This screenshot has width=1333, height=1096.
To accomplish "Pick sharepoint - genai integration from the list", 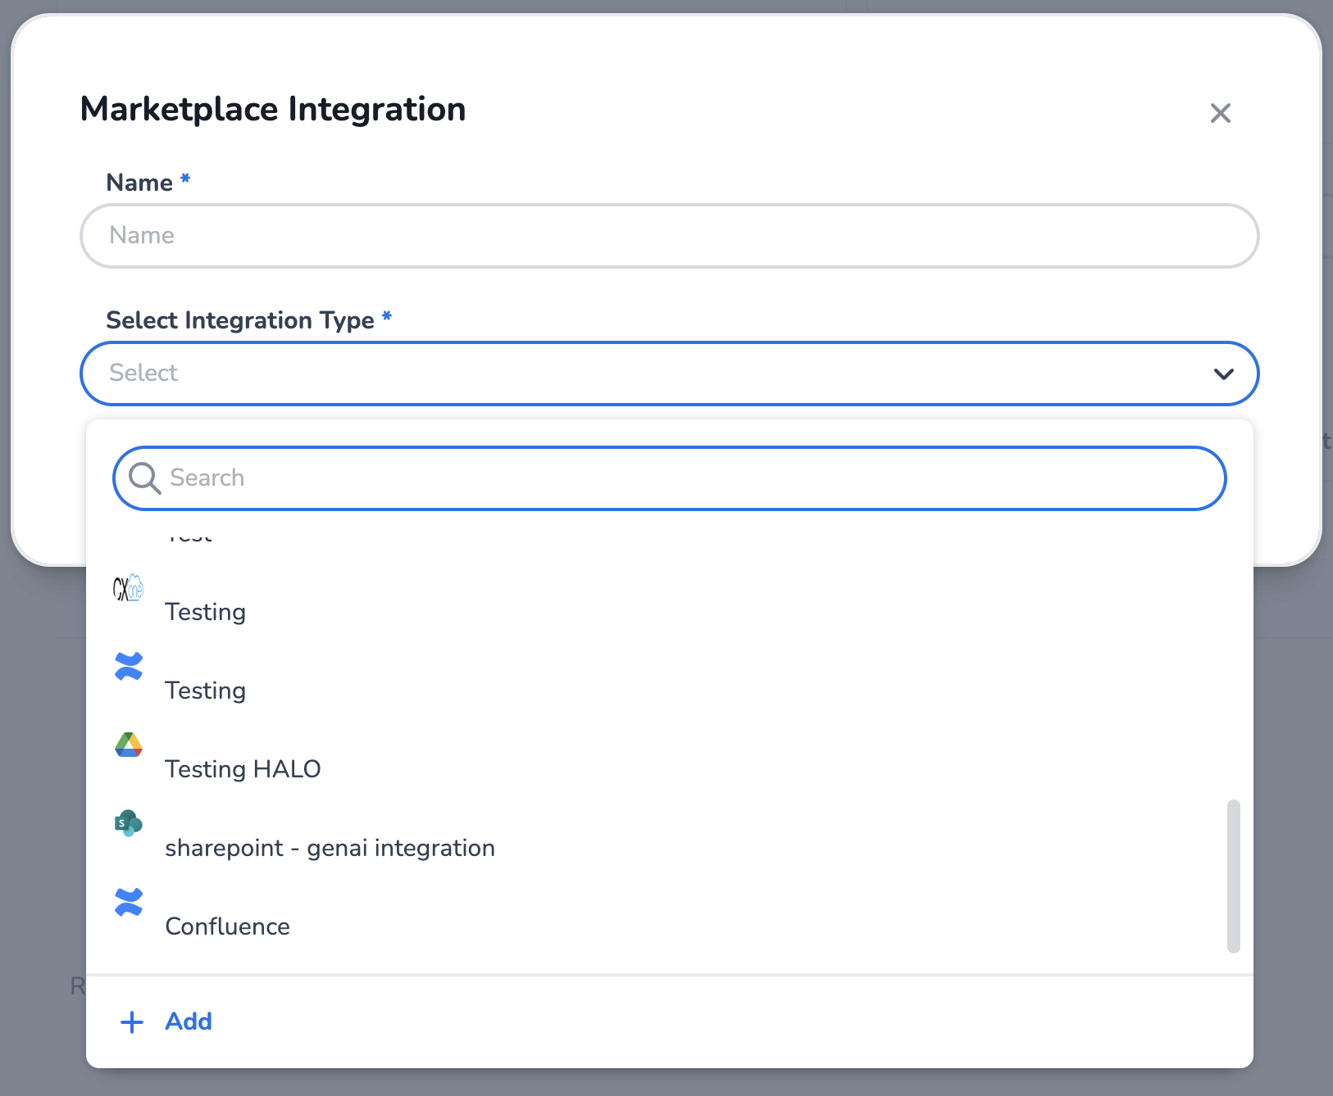I will [330, 848].
